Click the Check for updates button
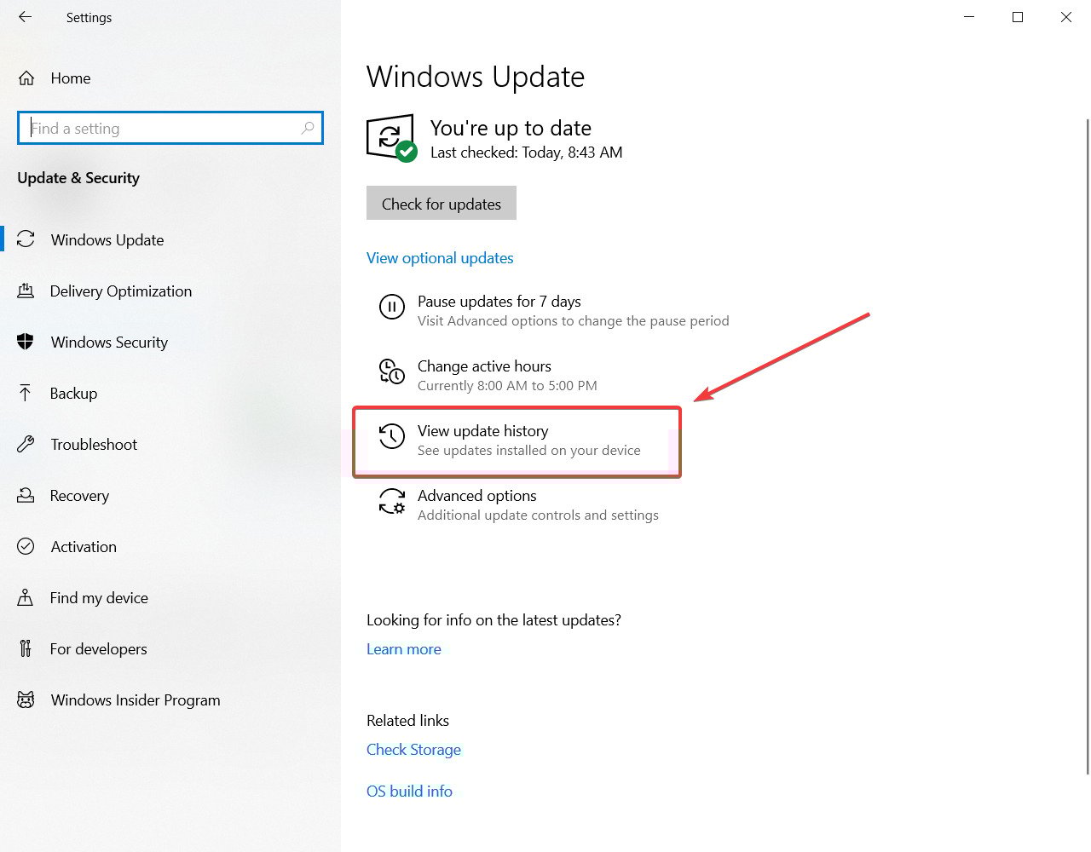 (442, 203)
